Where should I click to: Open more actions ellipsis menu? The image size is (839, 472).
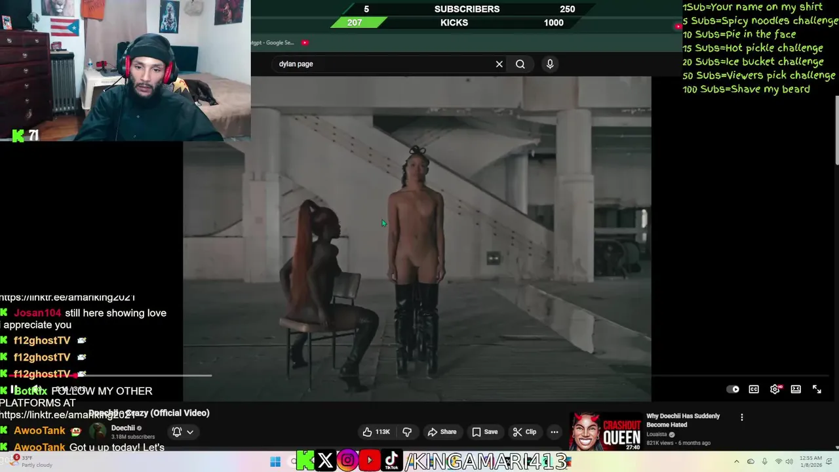click(x=555, y=432)
